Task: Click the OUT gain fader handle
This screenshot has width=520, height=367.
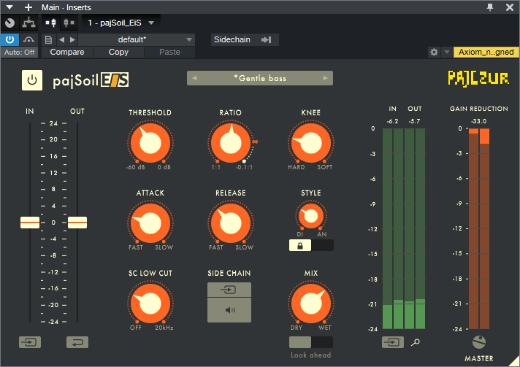Action: [77, 223]
